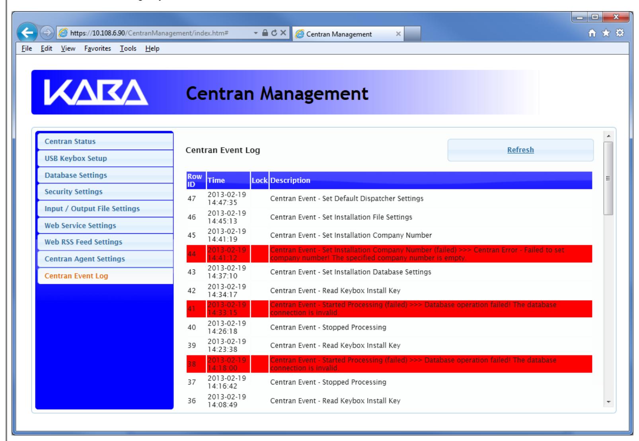
Task: Click the Read Keybox Install Key event at 14:08:49
Action: pos(335,401)
